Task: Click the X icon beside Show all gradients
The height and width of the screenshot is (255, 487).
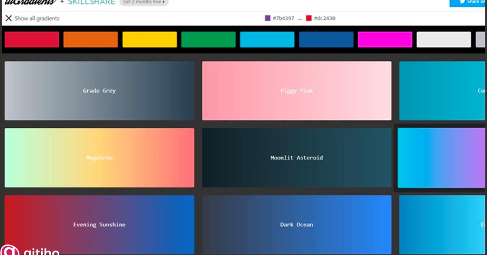Action: [8, 18]
